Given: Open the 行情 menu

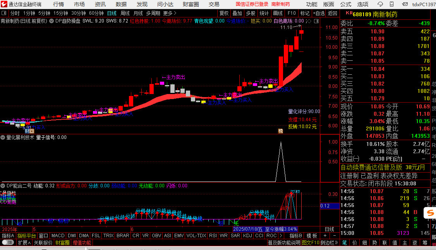Looking at the screenshot, I should click(58, 4).
